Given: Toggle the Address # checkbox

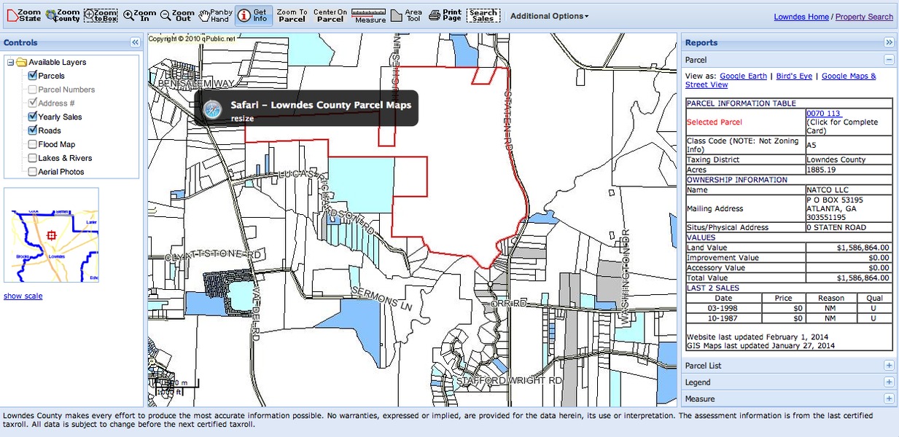Looking at the screenshot, I should [x=33, y=103].
